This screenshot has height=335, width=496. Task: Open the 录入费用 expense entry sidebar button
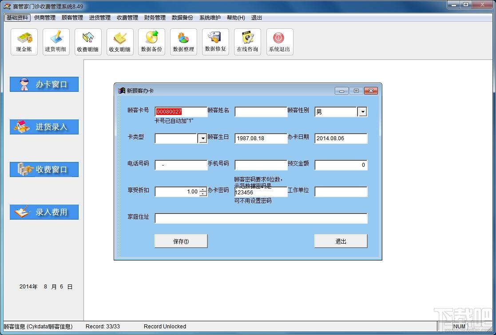coord(44,212)
